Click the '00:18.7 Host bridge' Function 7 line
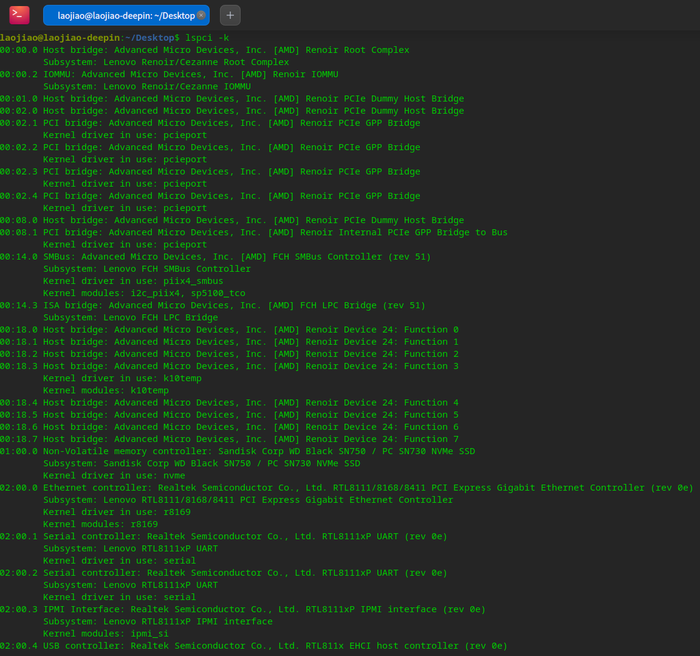The height and width of the screenshot is (656, 700). pos(230,439)
